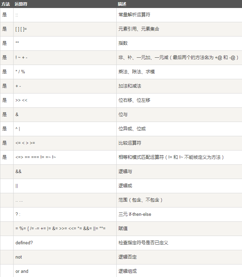Click the 乘法、除法、求模 description
Viewport: 242px width, 277px height.
tap(137, 72)
